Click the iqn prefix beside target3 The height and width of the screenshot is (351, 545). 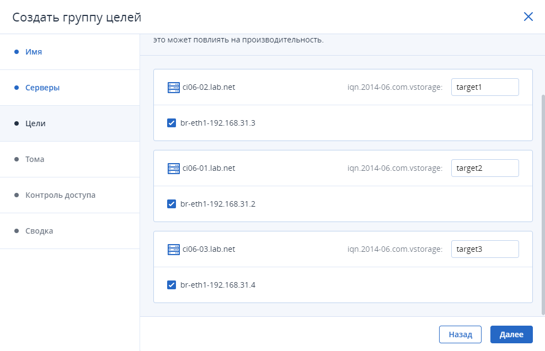[395, 249]
